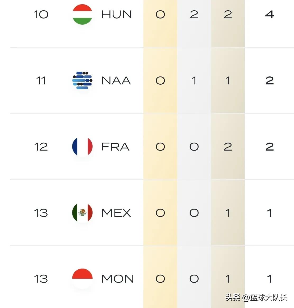Open the MON country label
The height and width of the screenshot is (308, 294).
pyautogui.click(x=118, y=279)
